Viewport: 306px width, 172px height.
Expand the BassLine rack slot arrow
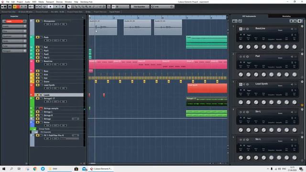302,26
